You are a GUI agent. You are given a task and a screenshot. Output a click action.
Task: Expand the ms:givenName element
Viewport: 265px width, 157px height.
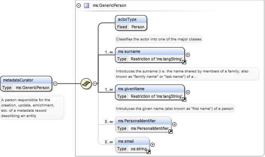188,92
